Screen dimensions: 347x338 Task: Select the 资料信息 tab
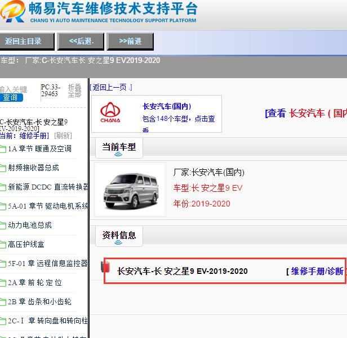(119, 236)
